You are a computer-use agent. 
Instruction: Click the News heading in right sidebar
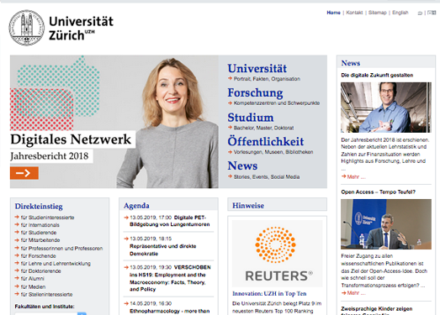[x=351, y=63]
